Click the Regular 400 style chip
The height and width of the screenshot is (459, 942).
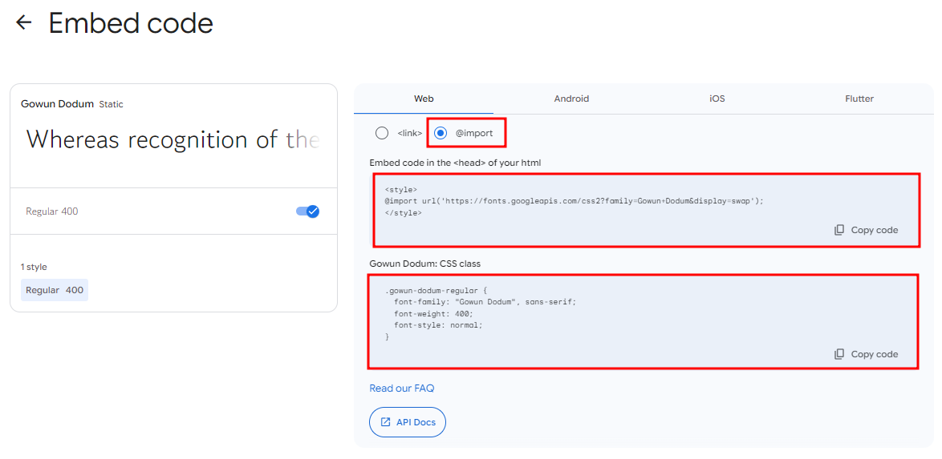pyautogui.click(x=55, y=290)
